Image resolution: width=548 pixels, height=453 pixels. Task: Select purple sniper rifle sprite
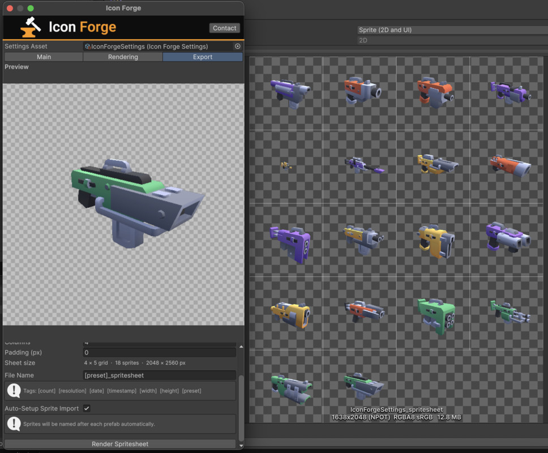click(364, 165)
